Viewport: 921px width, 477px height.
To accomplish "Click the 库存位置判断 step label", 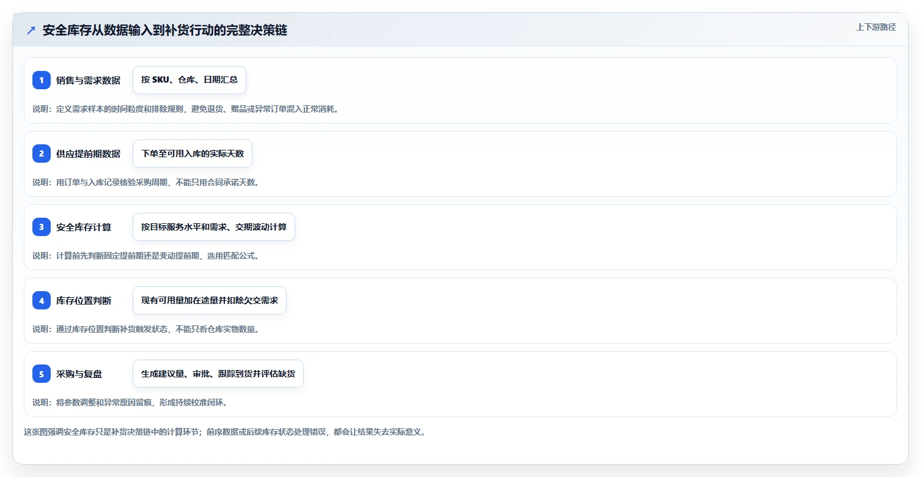I will pos(84,300).
